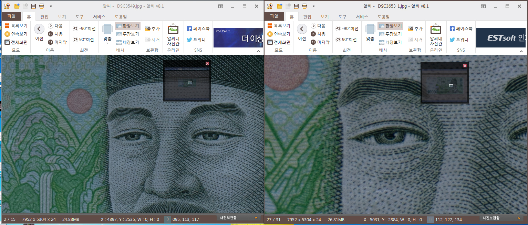Image resolution: width=528 pixels, height=225 pixels.
Task: Click the save icon in the _DSC3549.jpg title bar
Action: [x=33, y=6]
